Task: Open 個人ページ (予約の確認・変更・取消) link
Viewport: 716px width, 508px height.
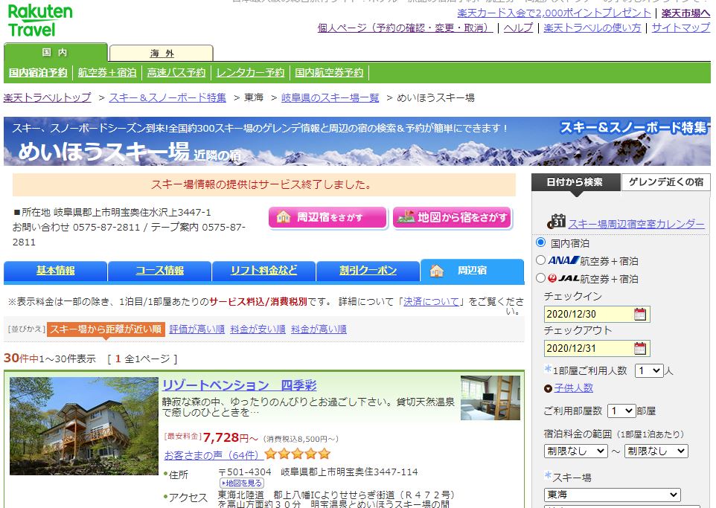Action: click(x=405, y=28)
